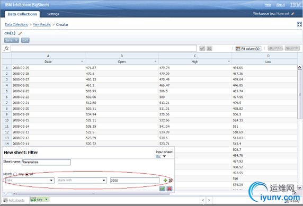Click the csv input sheet link
303x206 pixels.
point(158,156)
